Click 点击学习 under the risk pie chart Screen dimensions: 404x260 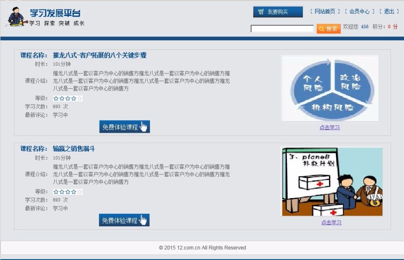[329, 127]
